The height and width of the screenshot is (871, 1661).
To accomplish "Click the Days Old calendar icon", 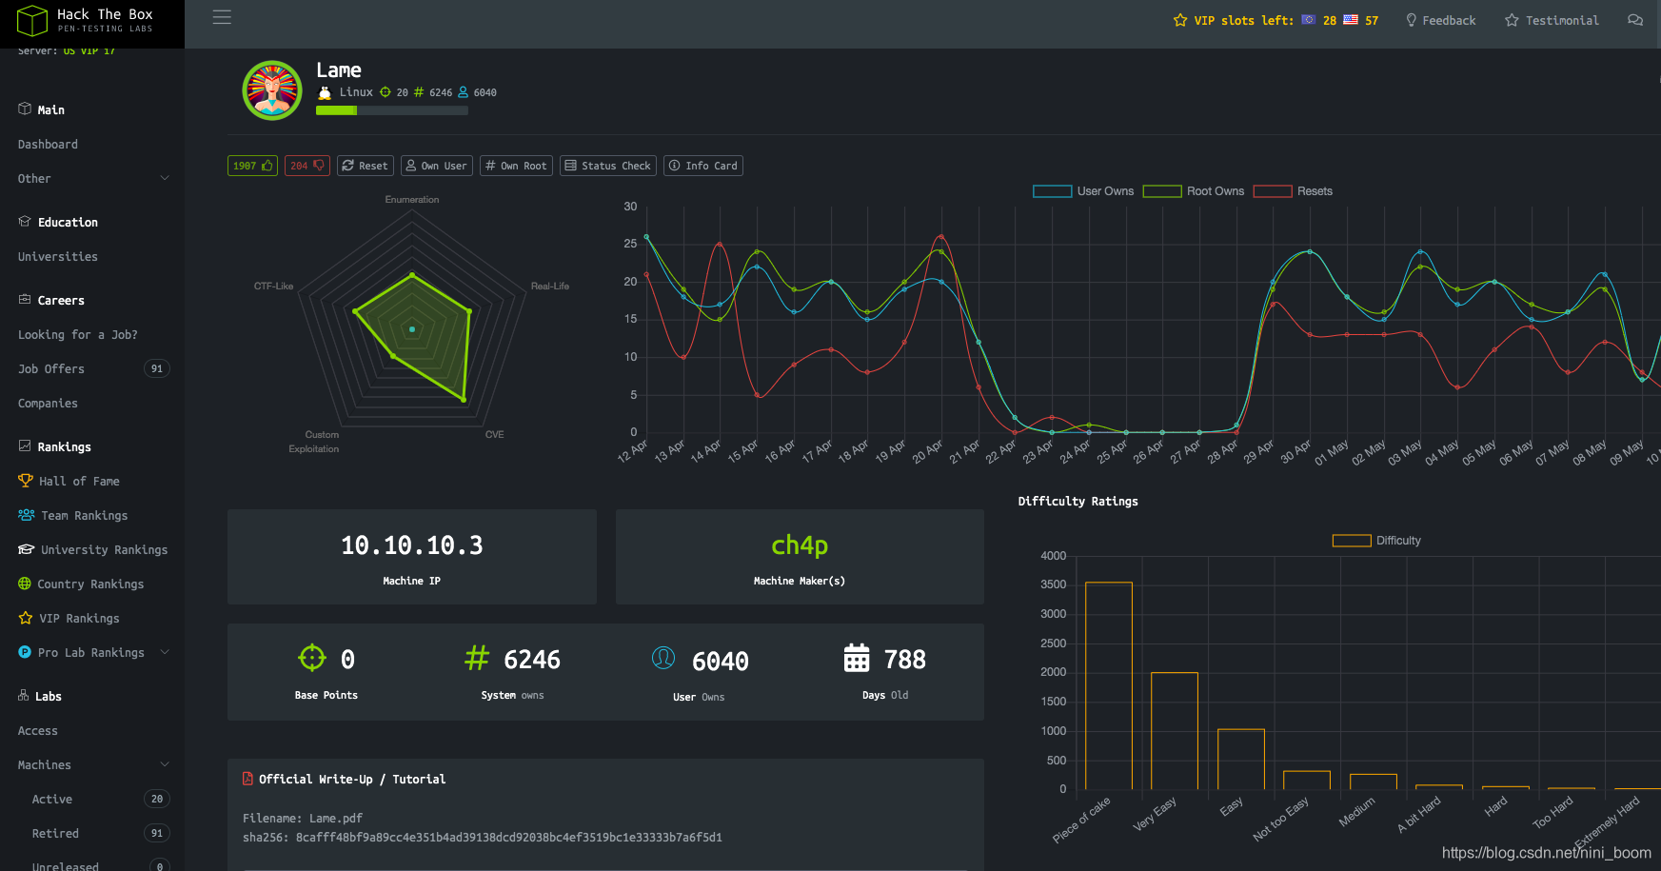I will (857, 658).
